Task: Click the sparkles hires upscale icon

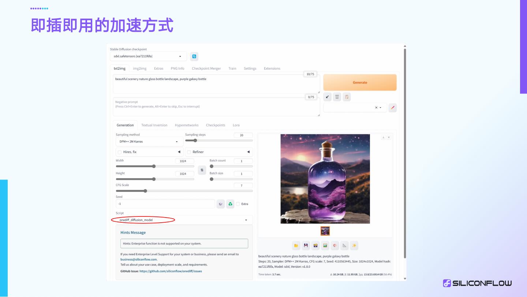Action: (x=354, y=245)
